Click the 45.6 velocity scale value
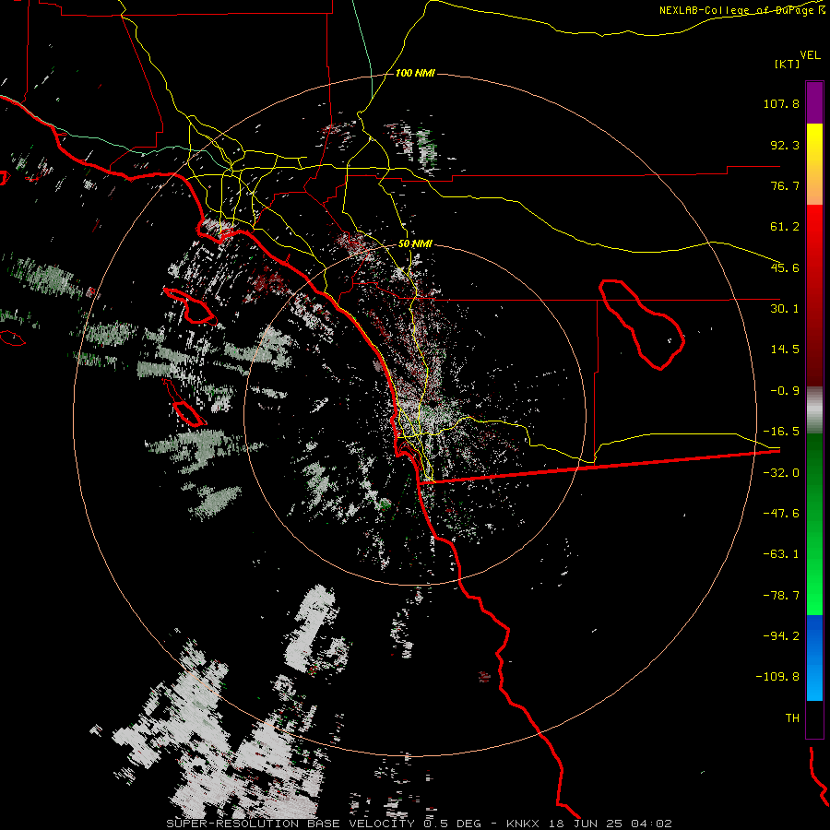The image size is (830, 830). pos(785,267)
